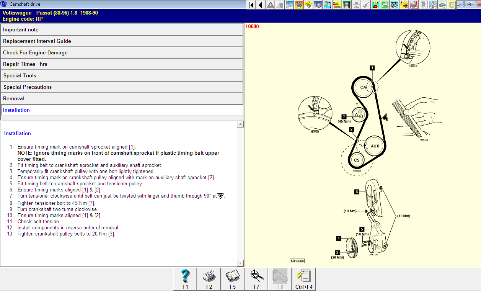
Task: Click the grey document page toolbar icon
Action: (280, 5)
